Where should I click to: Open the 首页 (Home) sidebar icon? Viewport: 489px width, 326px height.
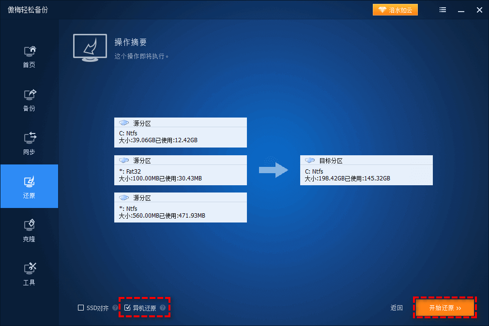click(x=29, y=56)
